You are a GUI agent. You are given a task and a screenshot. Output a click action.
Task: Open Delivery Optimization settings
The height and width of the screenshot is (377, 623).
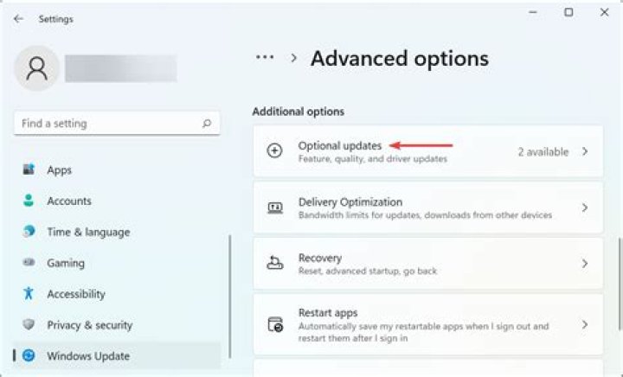428,208
